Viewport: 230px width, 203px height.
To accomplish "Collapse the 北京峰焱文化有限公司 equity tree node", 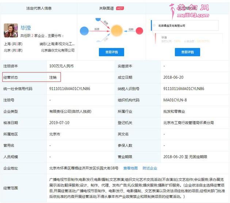I will 154,25.
